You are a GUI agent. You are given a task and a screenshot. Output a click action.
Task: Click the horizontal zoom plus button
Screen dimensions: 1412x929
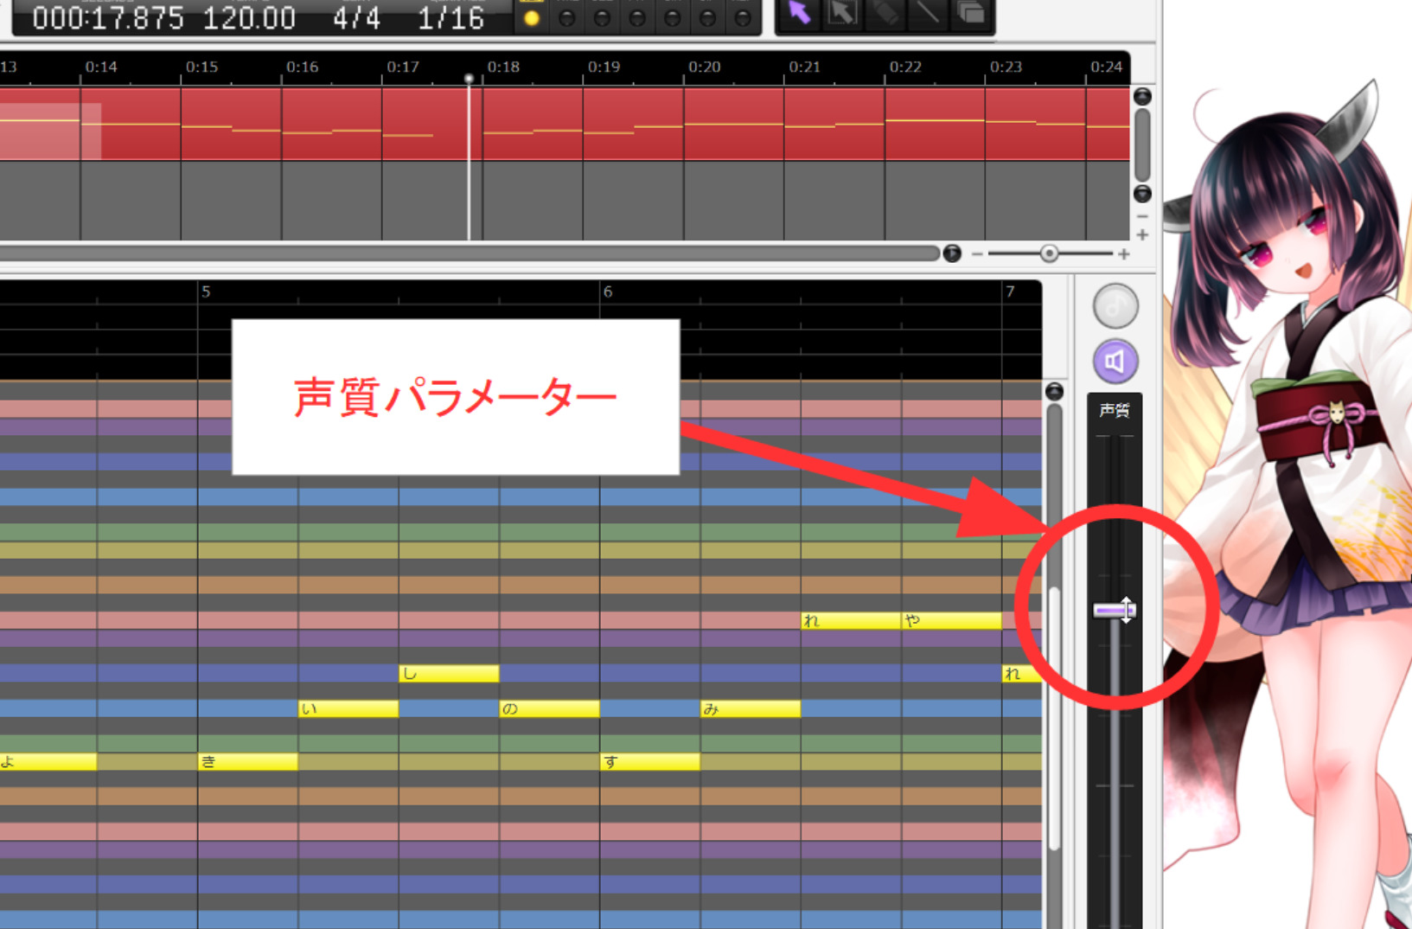1123,253
